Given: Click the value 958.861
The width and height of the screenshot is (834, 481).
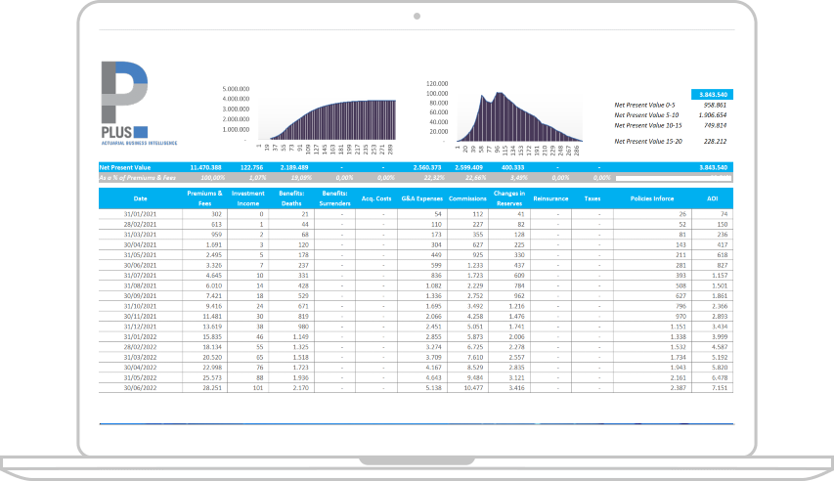Looking at the screenshot, I should (x=715, y=106).
